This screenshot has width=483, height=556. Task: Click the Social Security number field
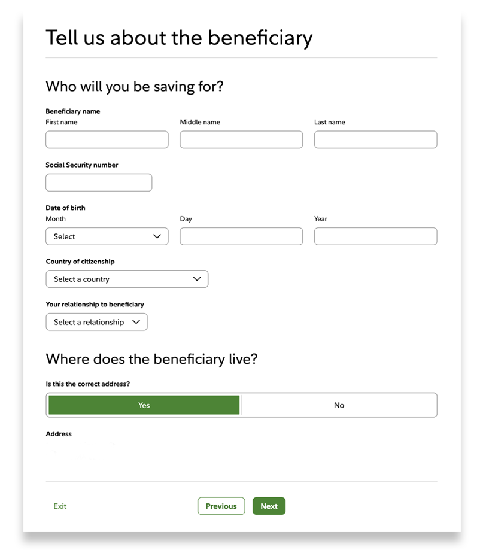(98, 182)
